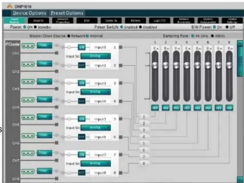Image resolution: width=244 pixels, height=183 pixels.
Task: Click the channel 1 fader knob
Action: coord(155,65)
